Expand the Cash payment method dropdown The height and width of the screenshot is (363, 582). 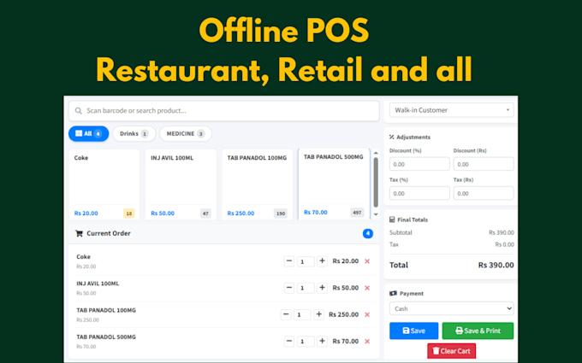pos(451,308)
